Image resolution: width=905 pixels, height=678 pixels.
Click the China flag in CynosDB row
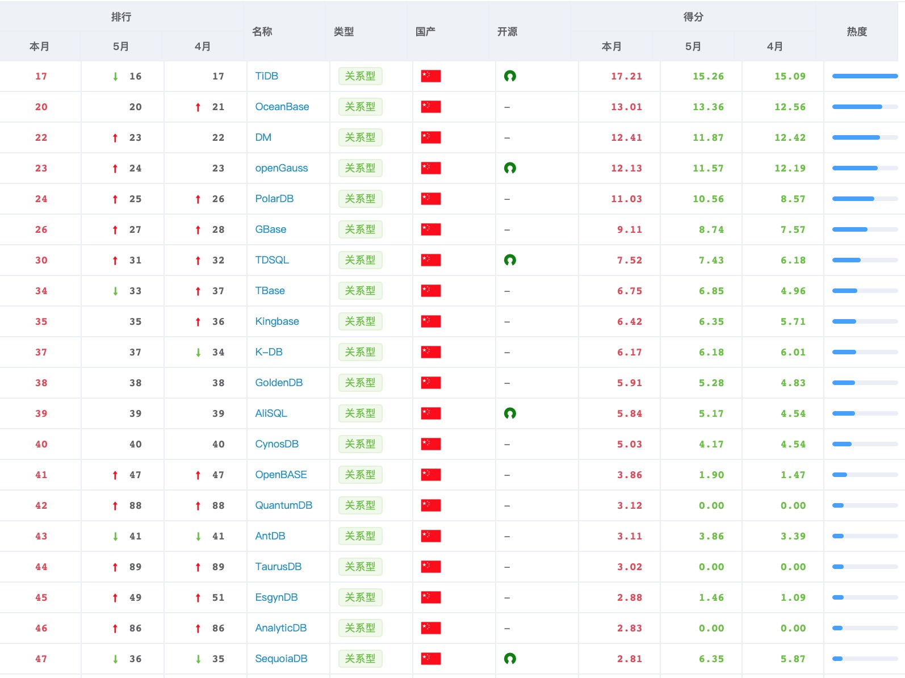[431, 444]
